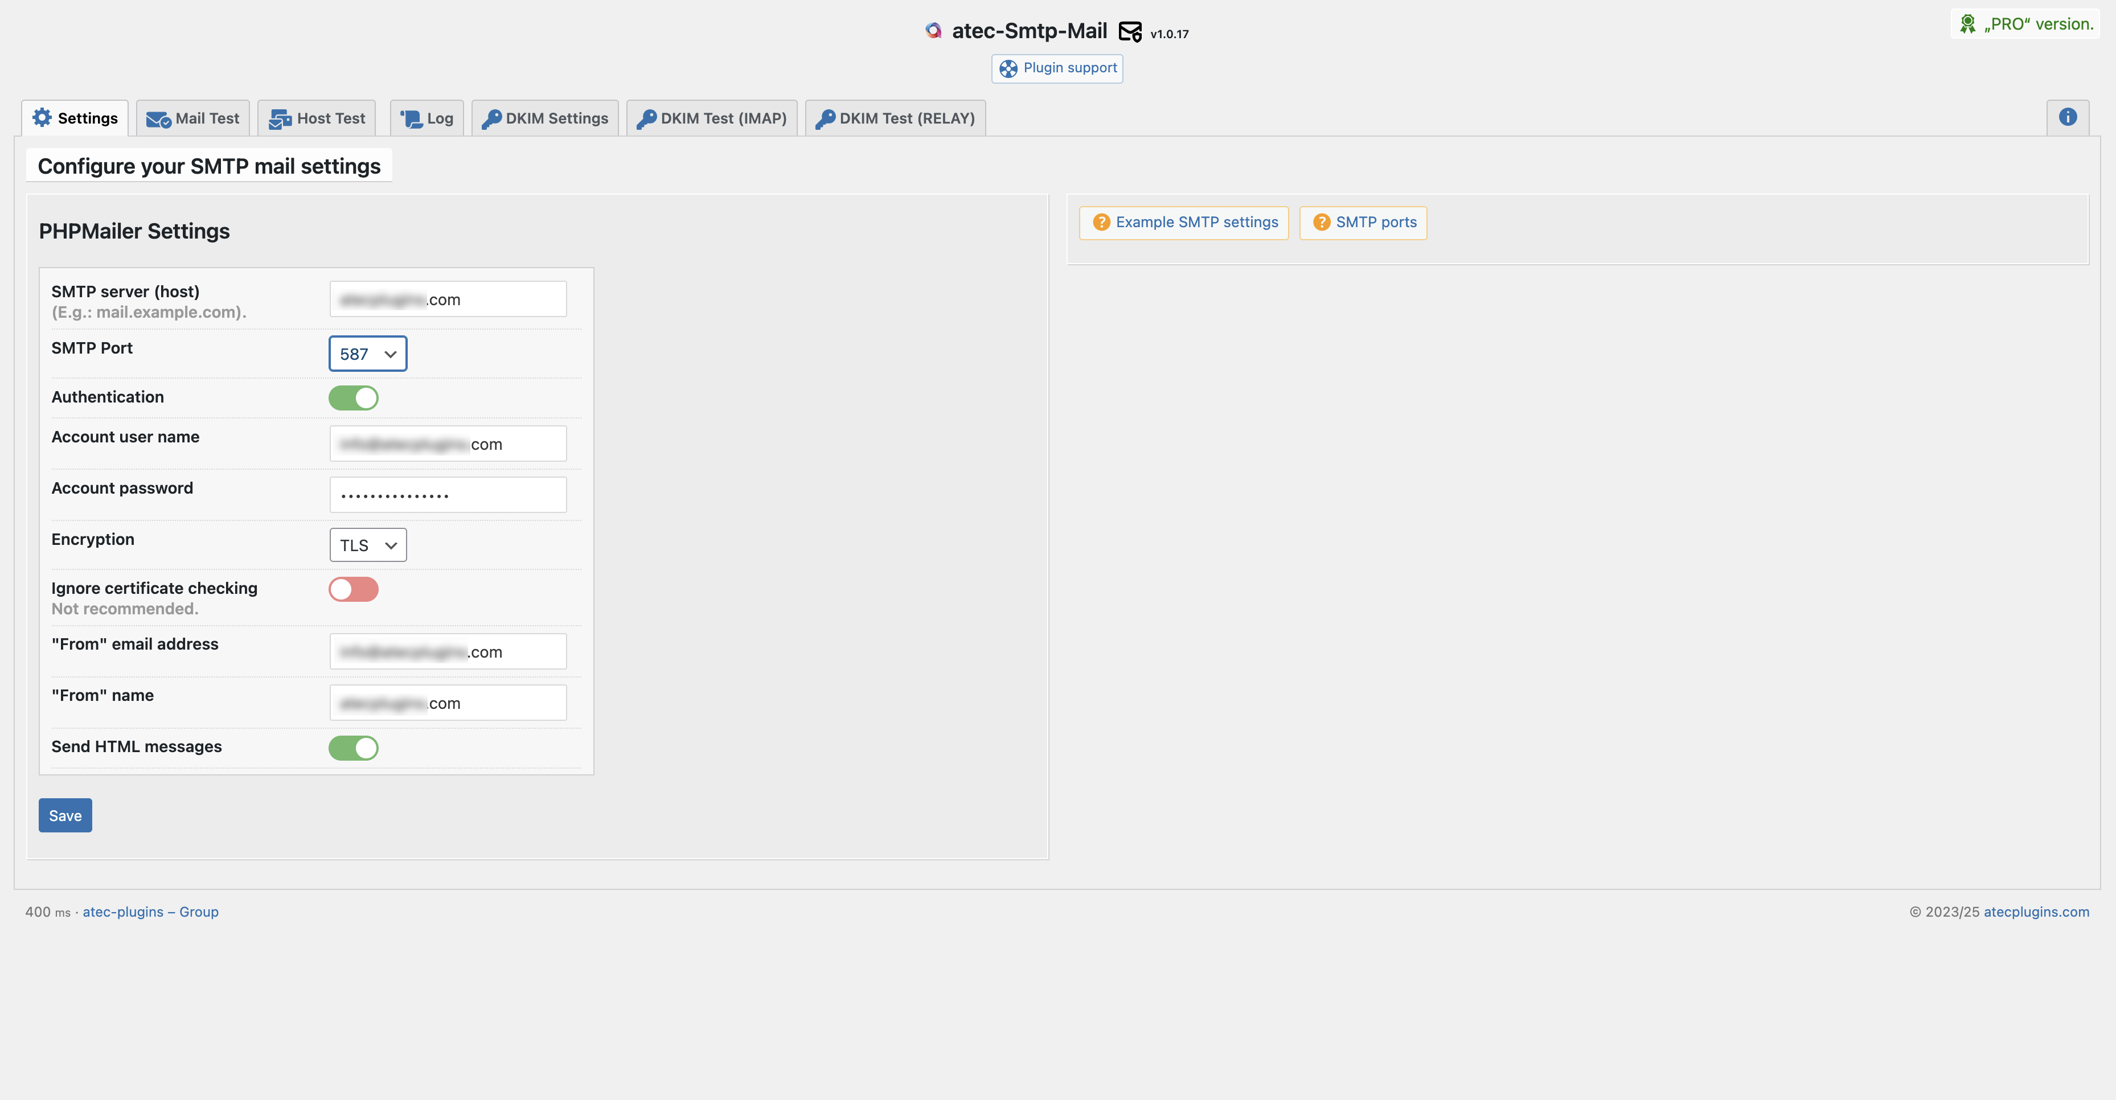Click the PRO version badge
2116x1100 pixels.
2025,24
